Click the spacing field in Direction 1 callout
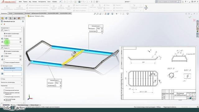The image size is (199, 112). (x=99, y=29)
